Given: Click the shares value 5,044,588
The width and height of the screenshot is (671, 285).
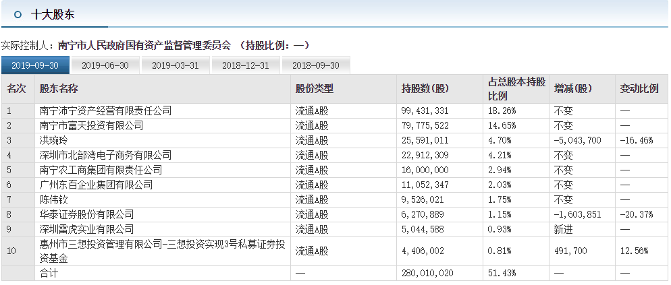Looking at the screenshot, I should 423,229.
